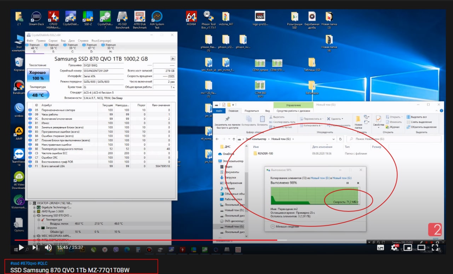Open 4K Video Downloader shortcut

[x=19, y=180]
